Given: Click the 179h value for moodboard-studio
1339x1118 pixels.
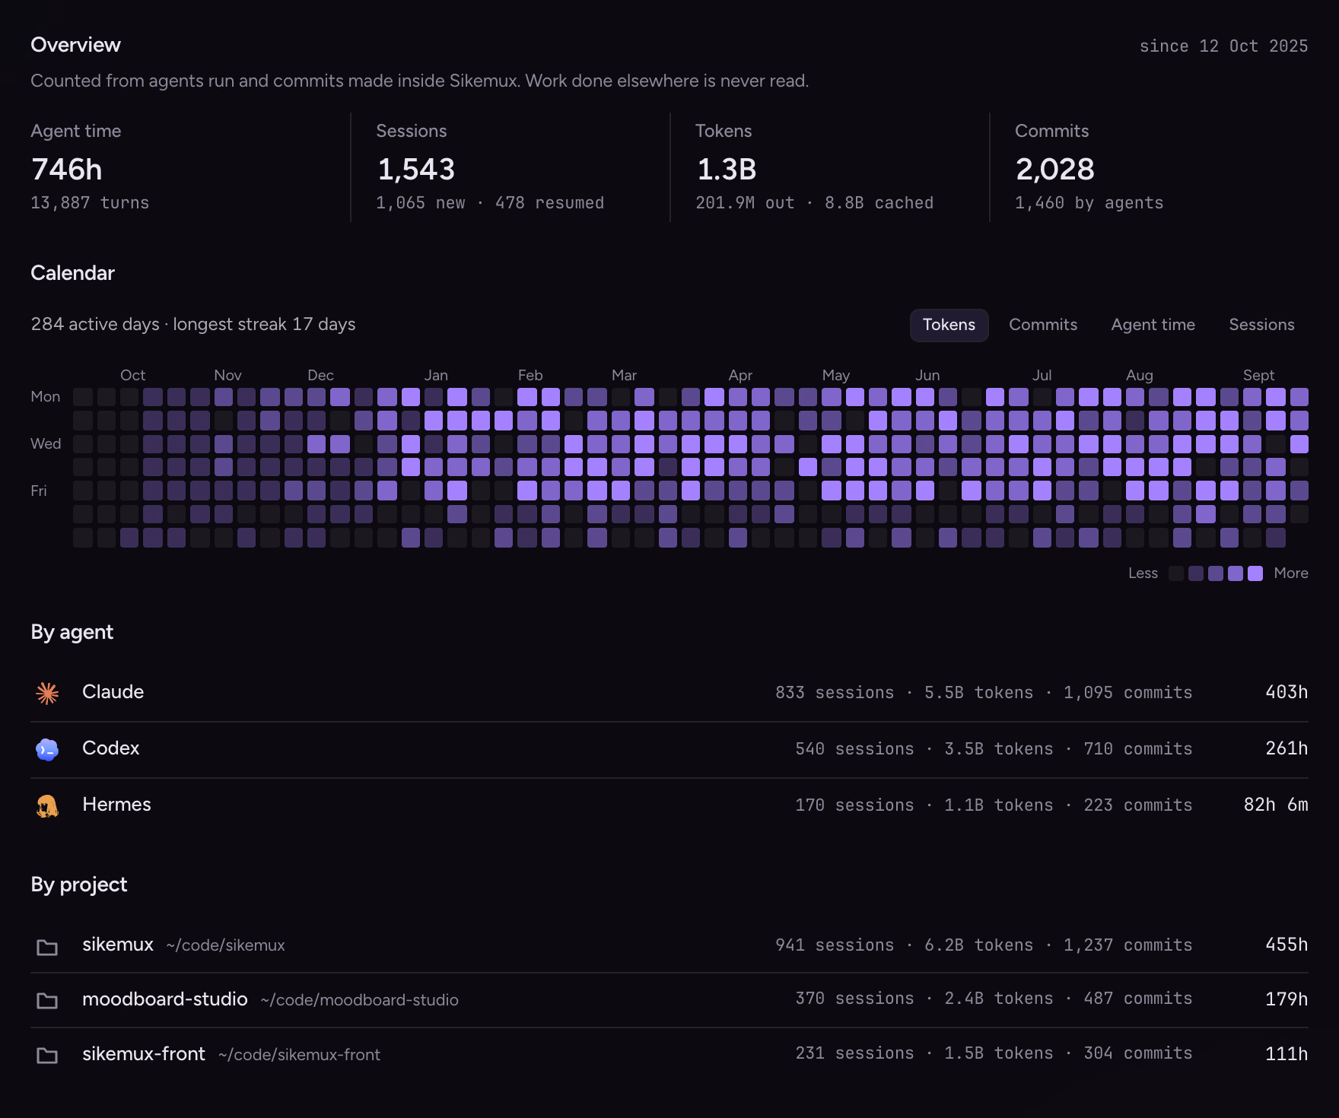Looking at the screenshot, I should coord(1287,999).
